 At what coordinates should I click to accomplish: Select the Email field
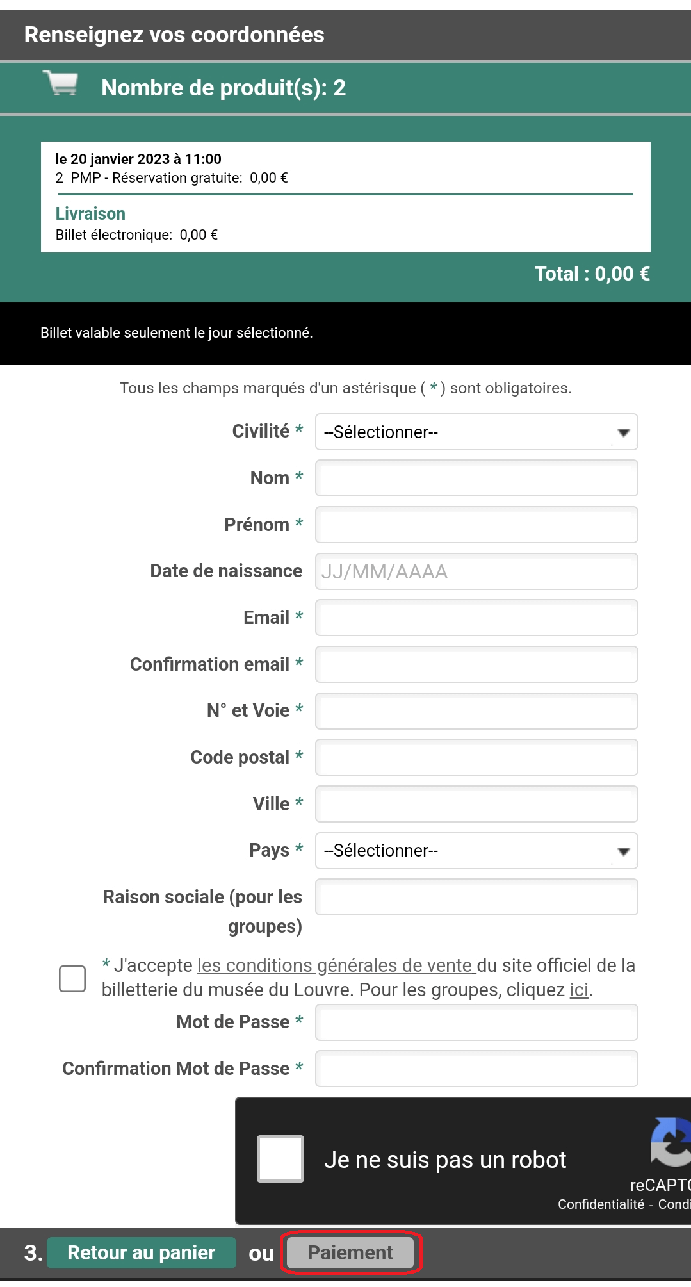(x=475, y=618)
